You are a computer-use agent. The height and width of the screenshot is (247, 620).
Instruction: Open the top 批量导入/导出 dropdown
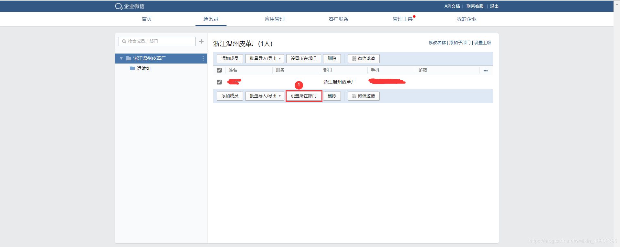click(265, 58)
